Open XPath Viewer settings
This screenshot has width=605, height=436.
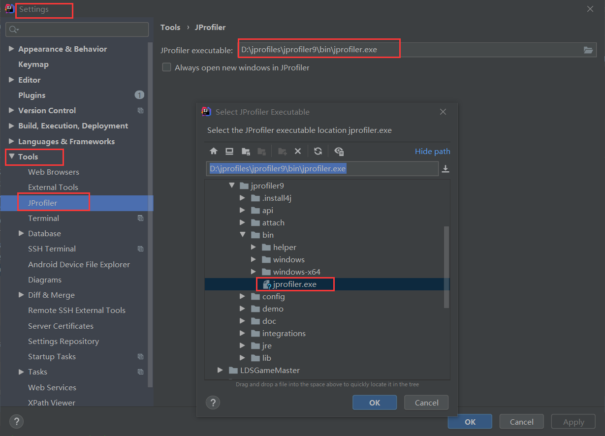52,403
